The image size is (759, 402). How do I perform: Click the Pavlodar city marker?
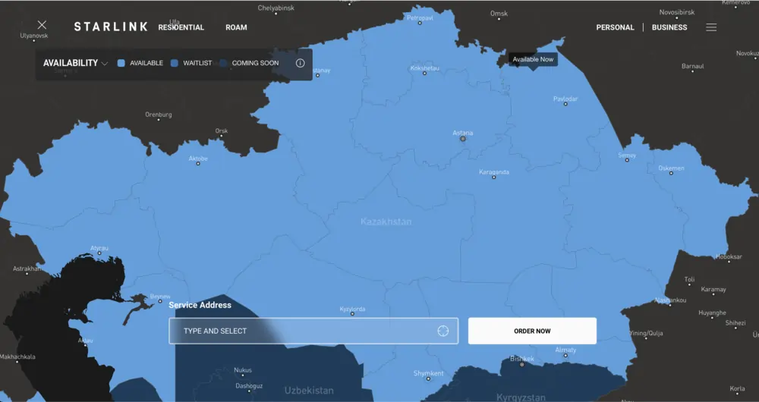(x=565, y=104)
